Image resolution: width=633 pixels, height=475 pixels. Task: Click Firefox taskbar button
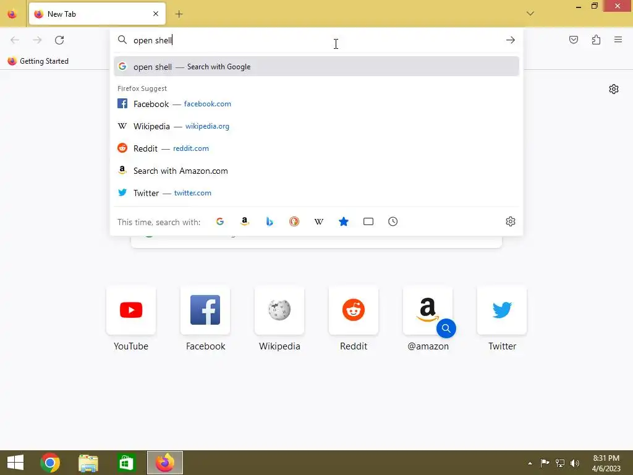(164, 463)
